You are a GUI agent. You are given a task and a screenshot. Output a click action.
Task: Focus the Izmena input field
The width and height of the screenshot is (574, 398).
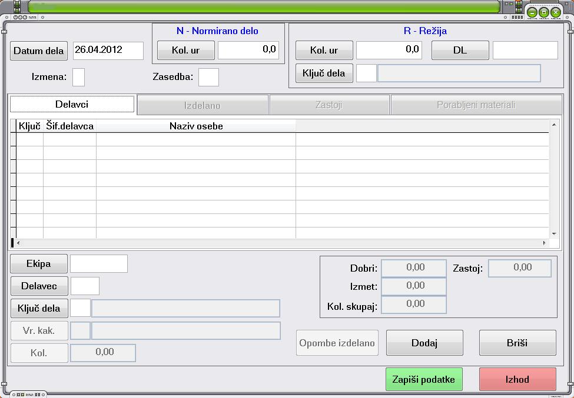(78, 77)
